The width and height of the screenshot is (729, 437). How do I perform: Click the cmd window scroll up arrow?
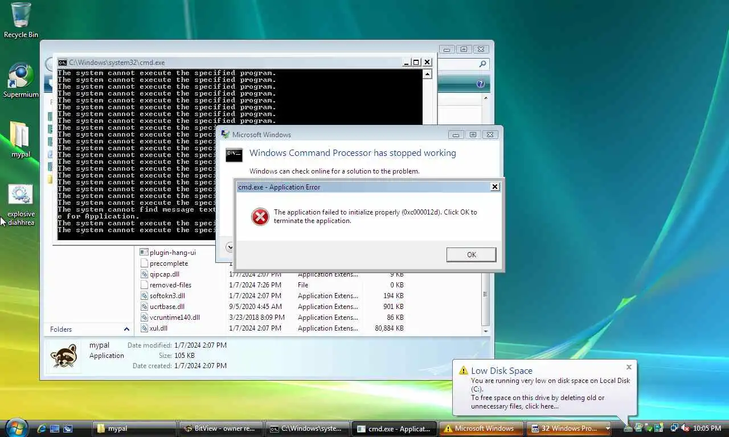point(427,74)
